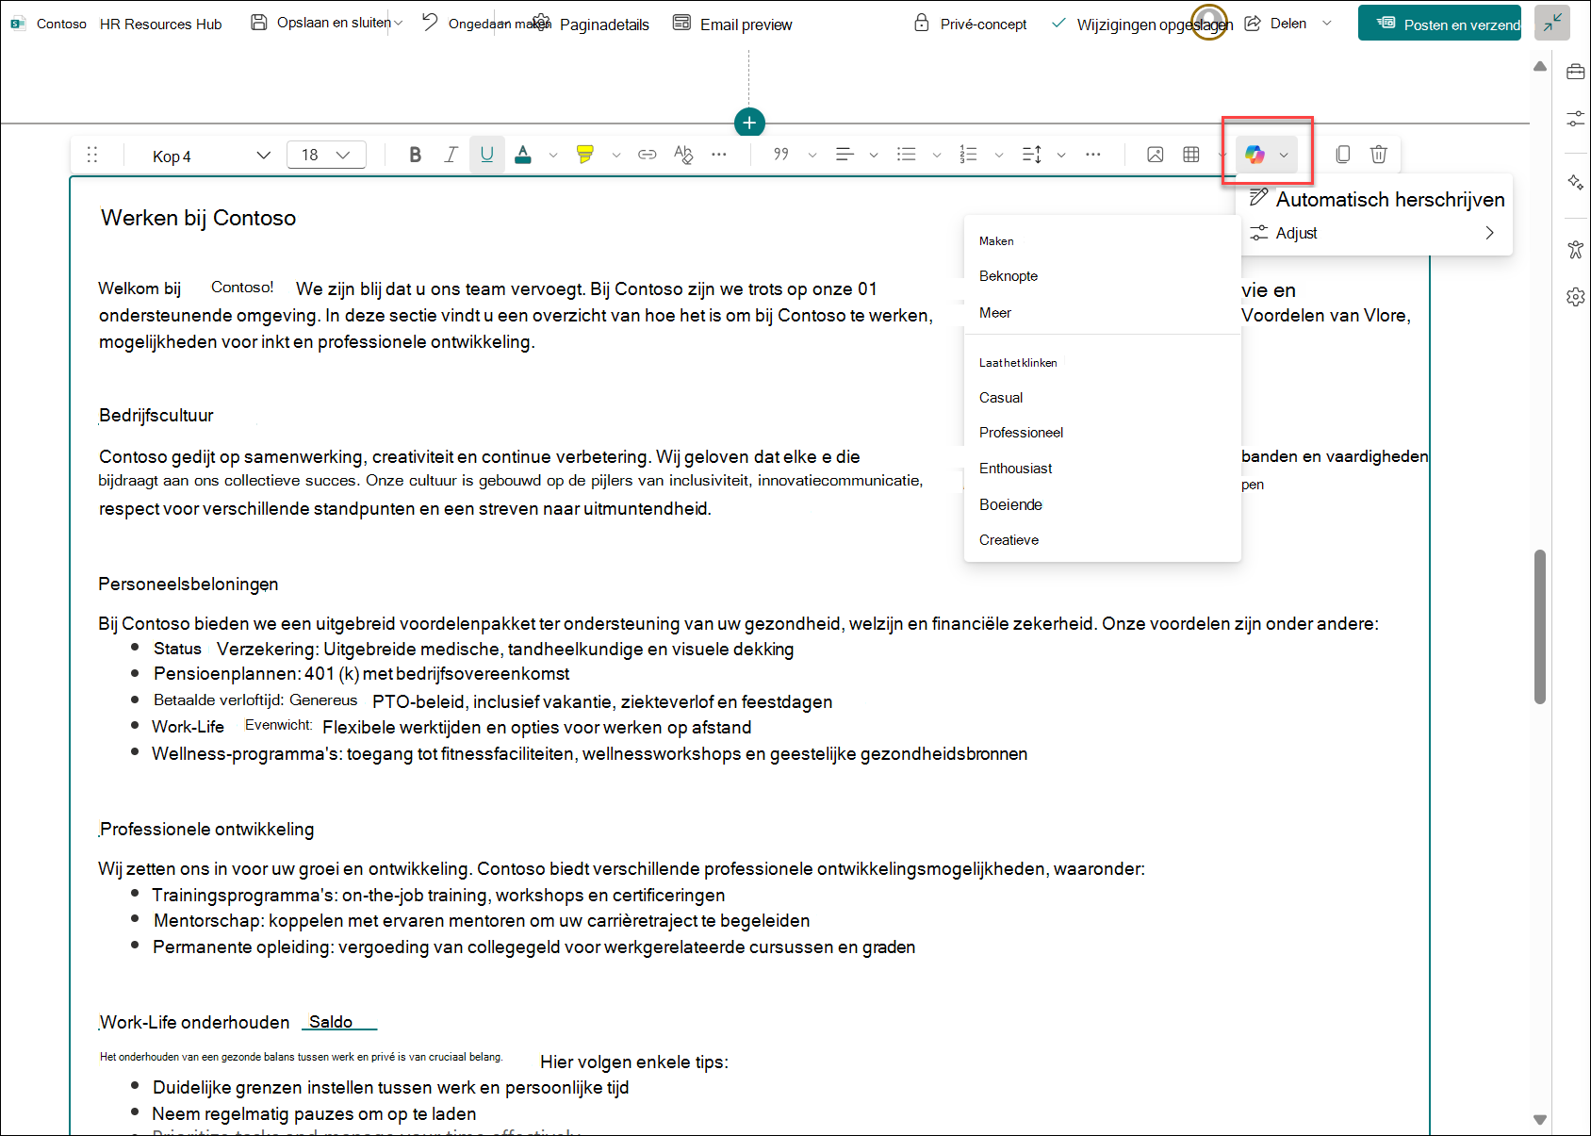This screenshot has height=1136, width=1591.
Task: Open accessibility checker icon in right rail
Action: pos(1575,250)
